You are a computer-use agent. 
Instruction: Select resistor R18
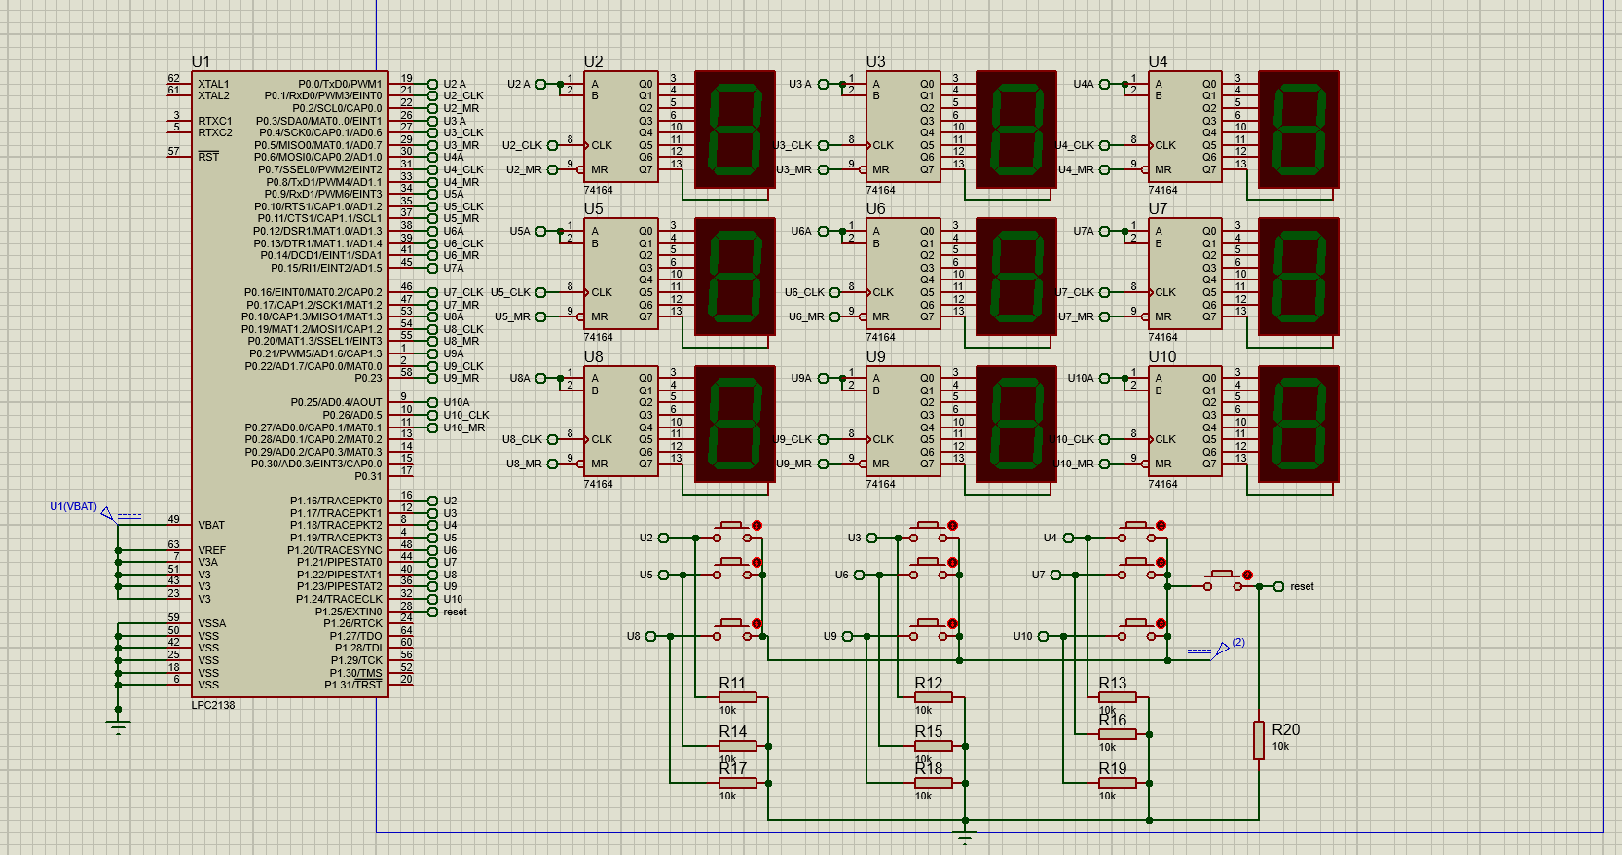933,783
